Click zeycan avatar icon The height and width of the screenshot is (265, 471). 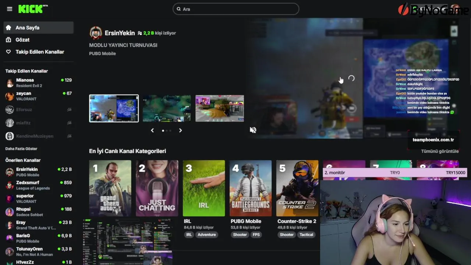tap(10, 96)
